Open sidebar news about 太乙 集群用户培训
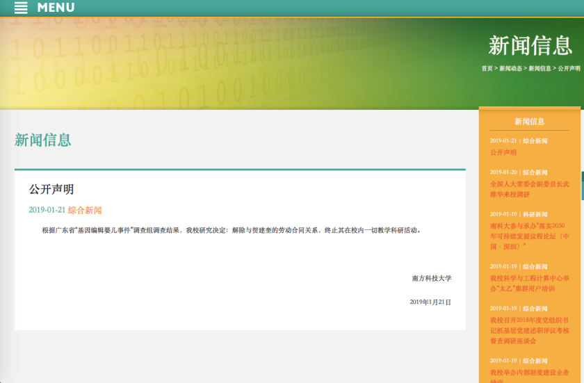Viewport: 584px width, 383px height. click(527, 283)
